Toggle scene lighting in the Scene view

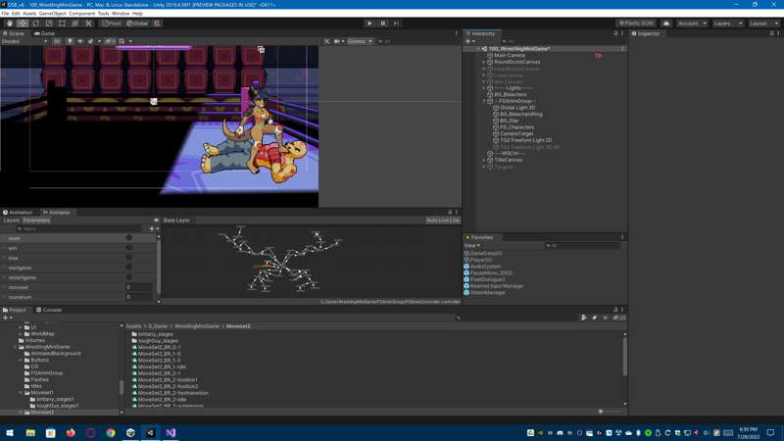(x=70, y=41)
